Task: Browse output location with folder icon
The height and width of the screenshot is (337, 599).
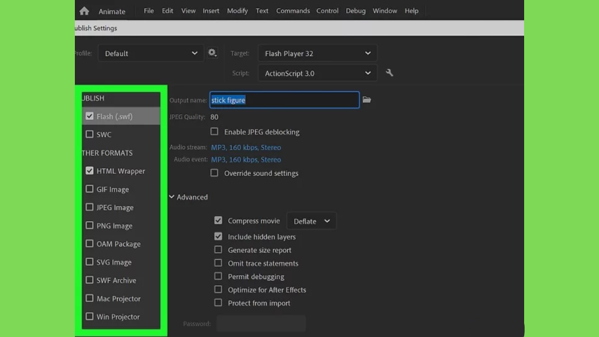Action: 367,99
